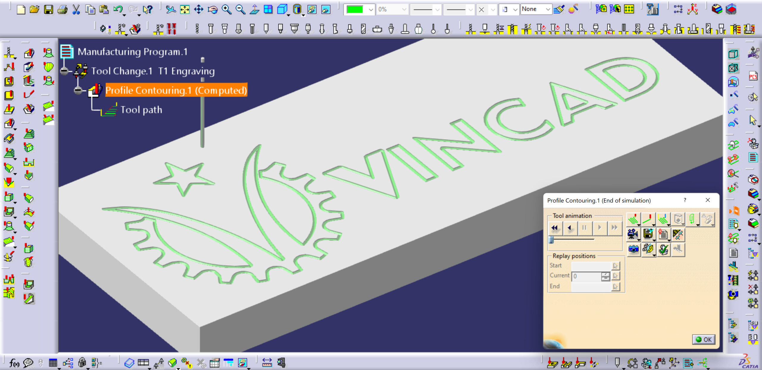This screenshot has width=762, height=370.
Task: Collapse the Tool Change.1 tree node
Action: [x=64, y=71]
